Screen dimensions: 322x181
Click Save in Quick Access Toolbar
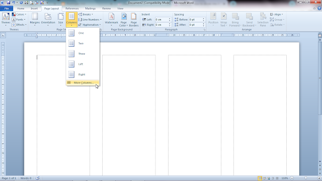(9, 3)
